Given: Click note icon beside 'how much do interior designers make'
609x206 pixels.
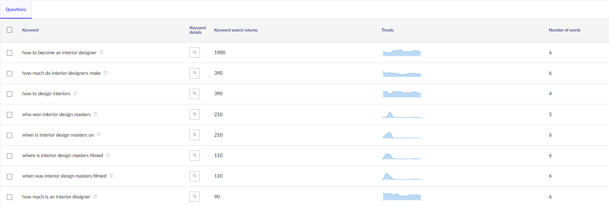Looking at the screenshot, I should pyautogui.click(x=106, y=73).
